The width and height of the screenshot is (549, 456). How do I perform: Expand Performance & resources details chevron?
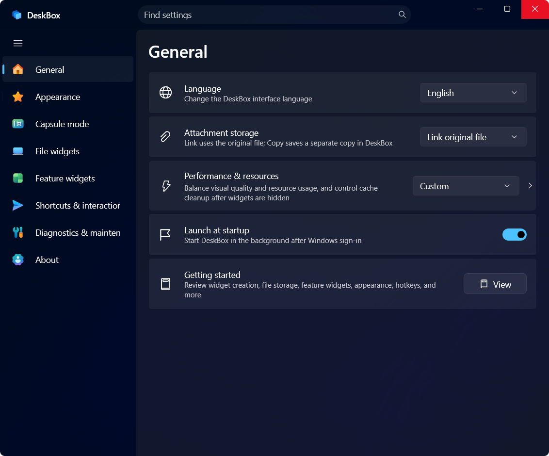(x=530, y=186)
